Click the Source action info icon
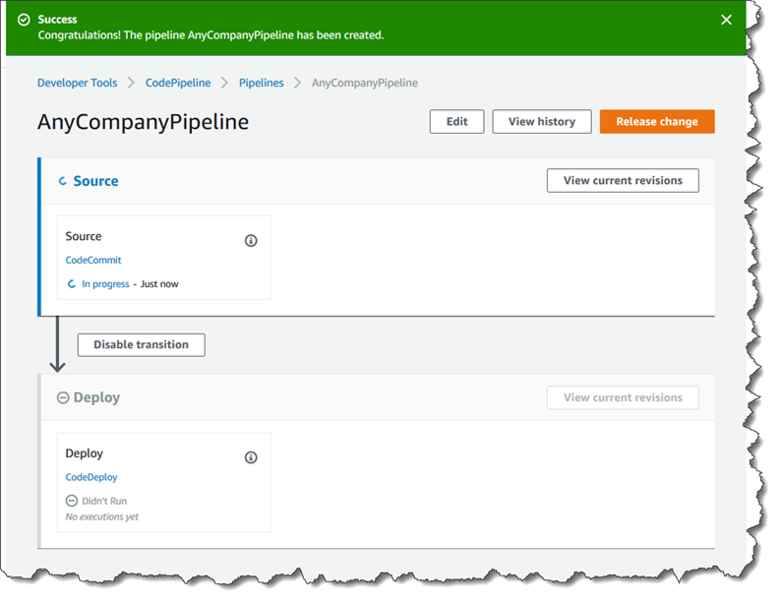 click(x=251, y=241)
